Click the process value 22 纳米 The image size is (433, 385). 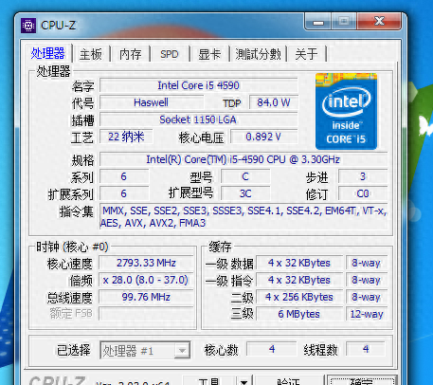(126, 137)
